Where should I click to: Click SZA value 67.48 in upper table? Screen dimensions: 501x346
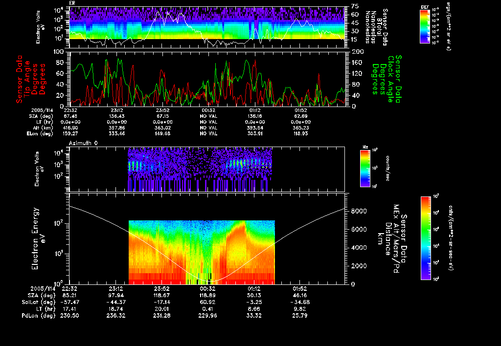[70, 116]
